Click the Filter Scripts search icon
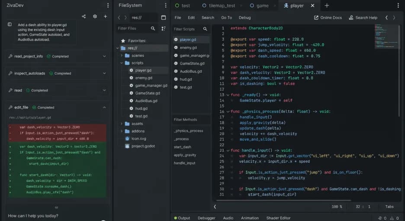The image size is (405, 221). pos(205,29)
